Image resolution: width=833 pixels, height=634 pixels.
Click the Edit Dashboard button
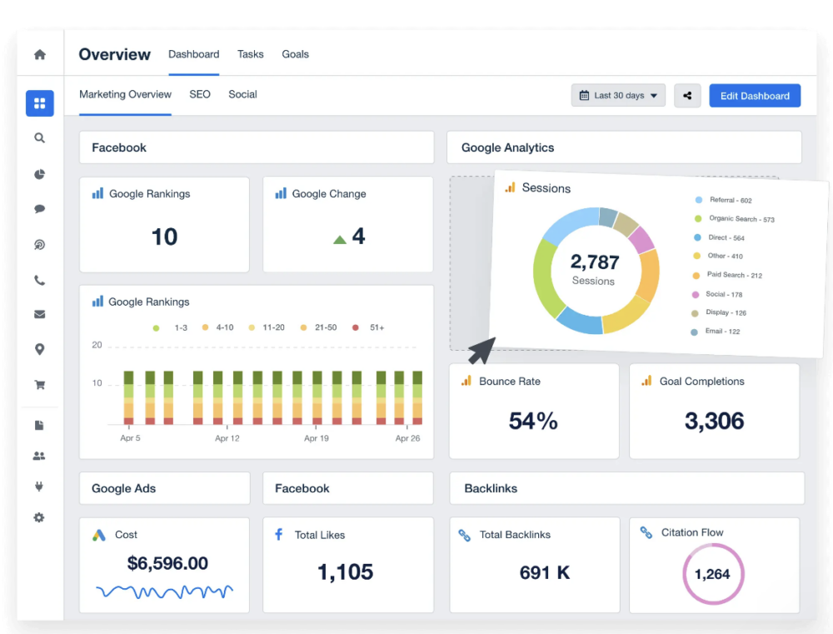point(755,96)
